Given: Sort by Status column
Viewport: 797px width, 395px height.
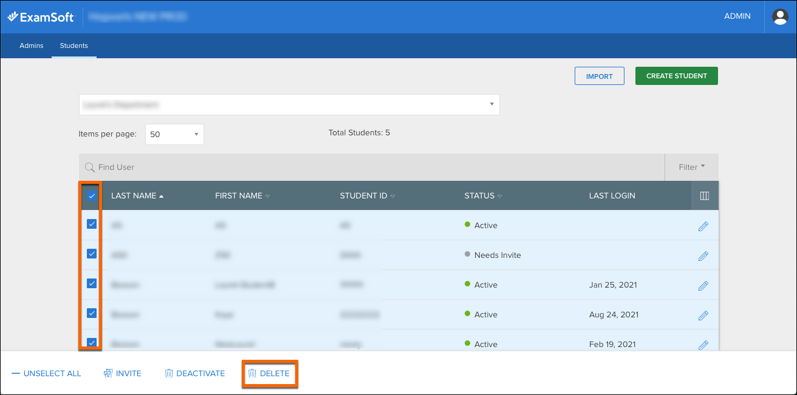Looking at the screenshot, I should 483,196.
